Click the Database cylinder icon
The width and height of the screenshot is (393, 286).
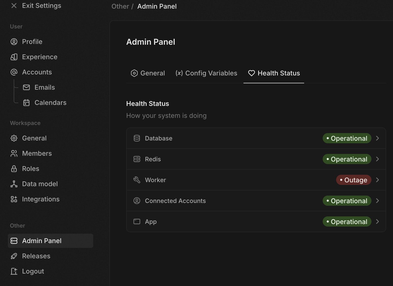137,138
